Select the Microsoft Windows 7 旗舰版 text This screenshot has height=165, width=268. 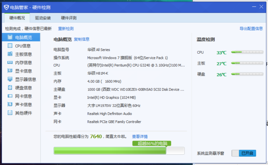(x=127, y=58)
